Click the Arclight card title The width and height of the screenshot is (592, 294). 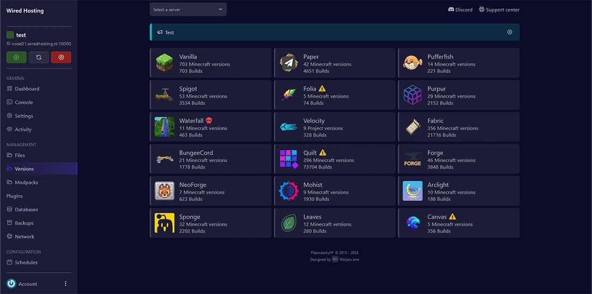click(x=438, y=185)
